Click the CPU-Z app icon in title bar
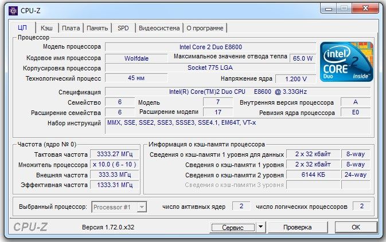386x242 pixels. click(13, 11)
